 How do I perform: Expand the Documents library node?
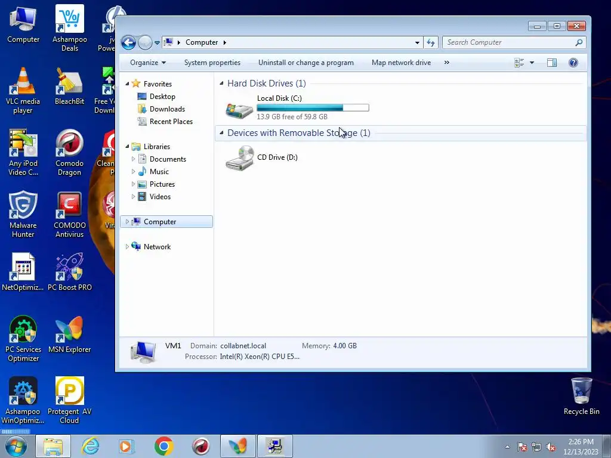[133, 159]
